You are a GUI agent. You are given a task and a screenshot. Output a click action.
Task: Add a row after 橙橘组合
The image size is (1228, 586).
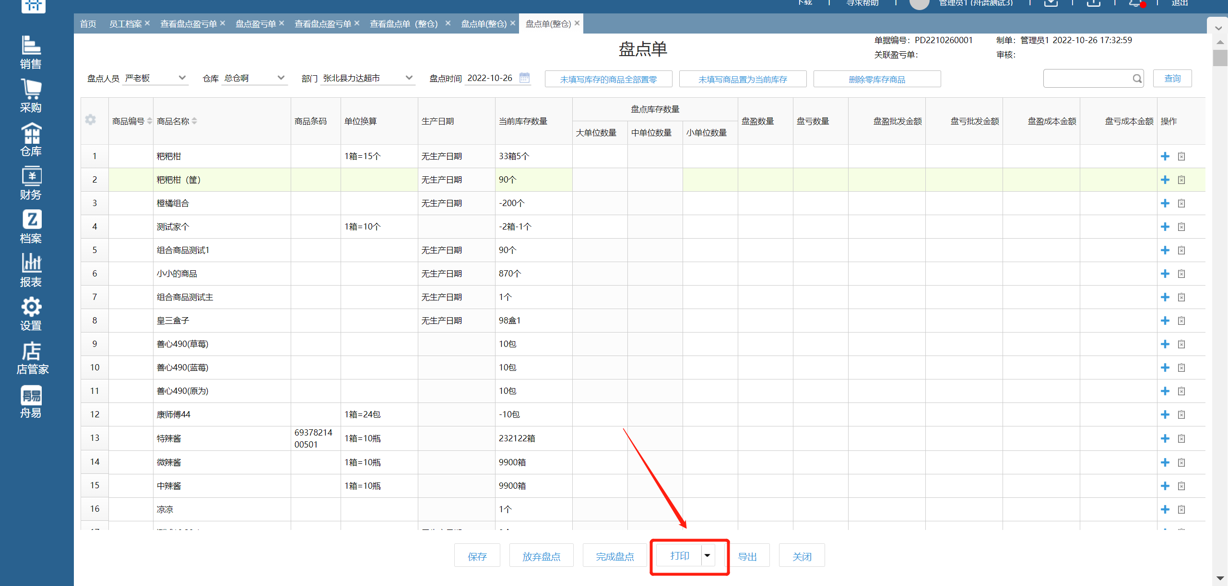pos(1165,203)
